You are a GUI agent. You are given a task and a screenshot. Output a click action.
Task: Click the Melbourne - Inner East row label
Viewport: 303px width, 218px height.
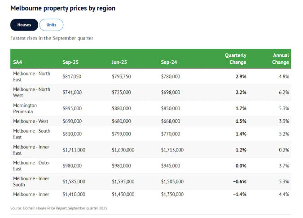coord(31,150)
